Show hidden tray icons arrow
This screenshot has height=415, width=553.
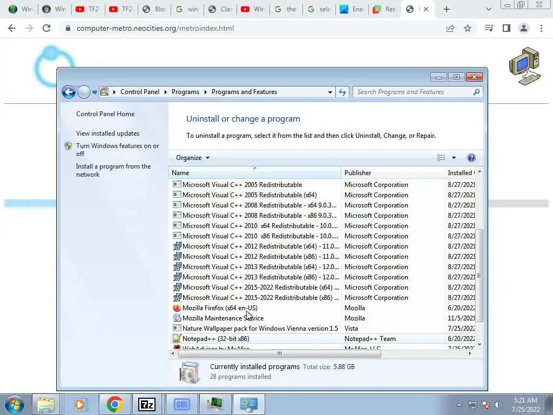click(x=459, y=405)
